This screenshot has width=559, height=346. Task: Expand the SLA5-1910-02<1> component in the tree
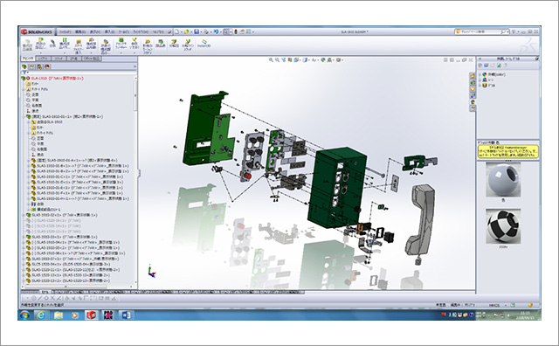click(x=24, y=215)
